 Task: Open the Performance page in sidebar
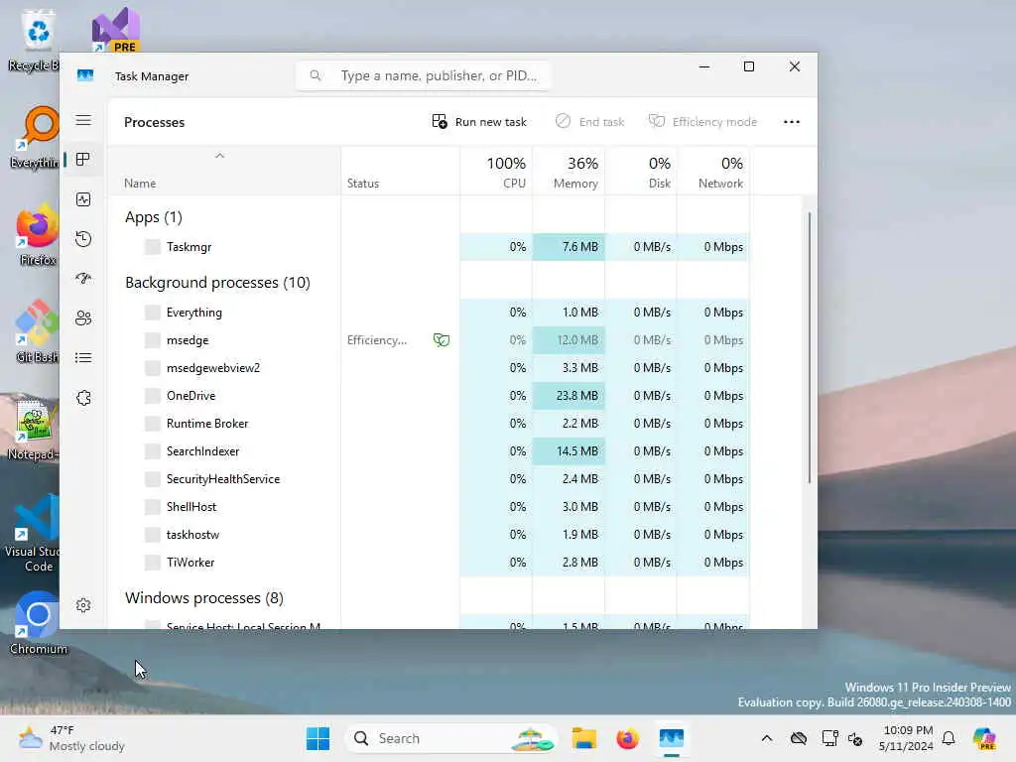(83, 199)
